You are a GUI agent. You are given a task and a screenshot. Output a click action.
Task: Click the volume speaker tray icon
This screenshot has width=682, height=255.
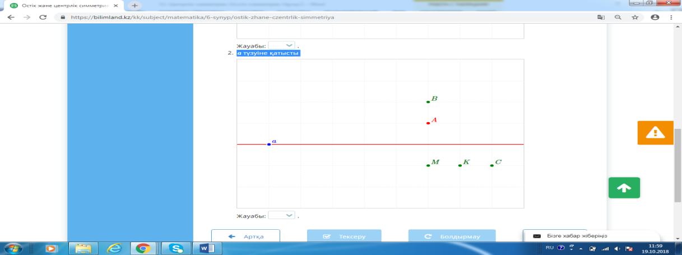pos(617,248)
